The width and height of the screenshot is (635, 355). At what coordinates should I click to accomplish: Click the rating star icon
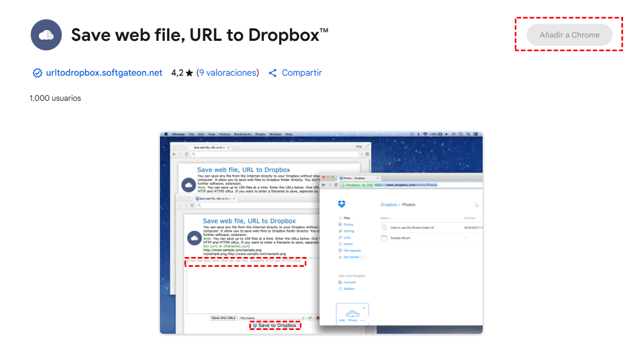(x=189, y=73)
